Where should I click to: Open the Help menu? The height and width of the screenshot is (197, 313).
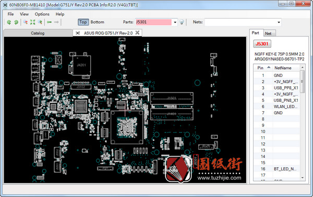coord(60,14)
